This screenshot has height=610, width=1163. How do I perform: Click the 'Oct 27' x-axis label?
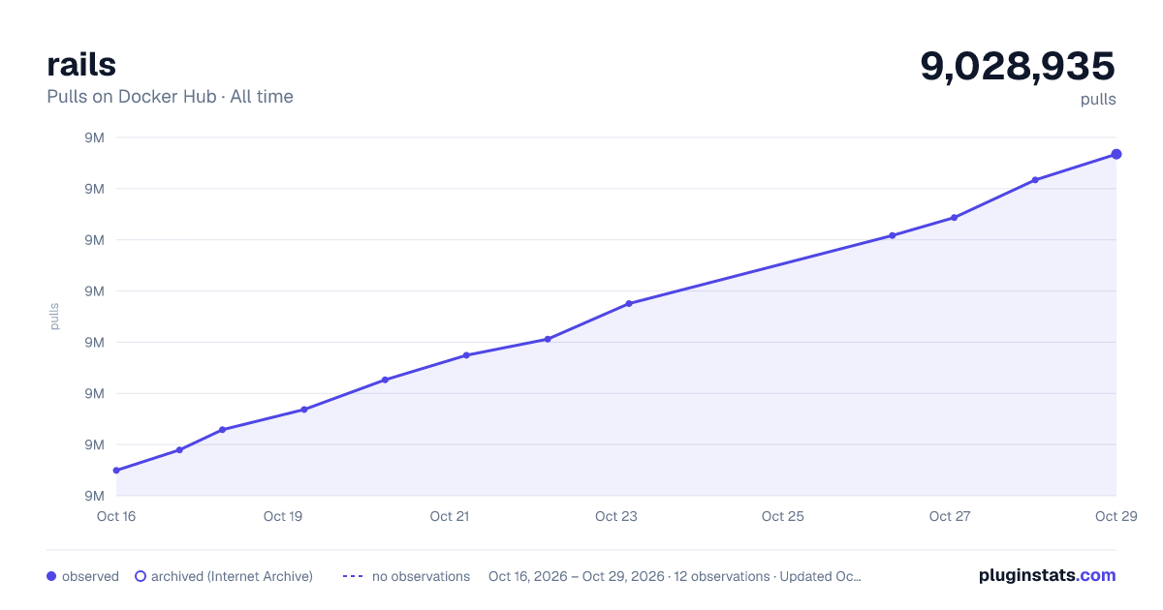(x=950, y=516)
